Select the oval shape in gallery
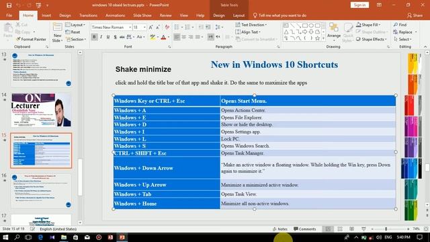Image resolution: width=430 pixels, height=242 pixels. click(x=311, y=26)
